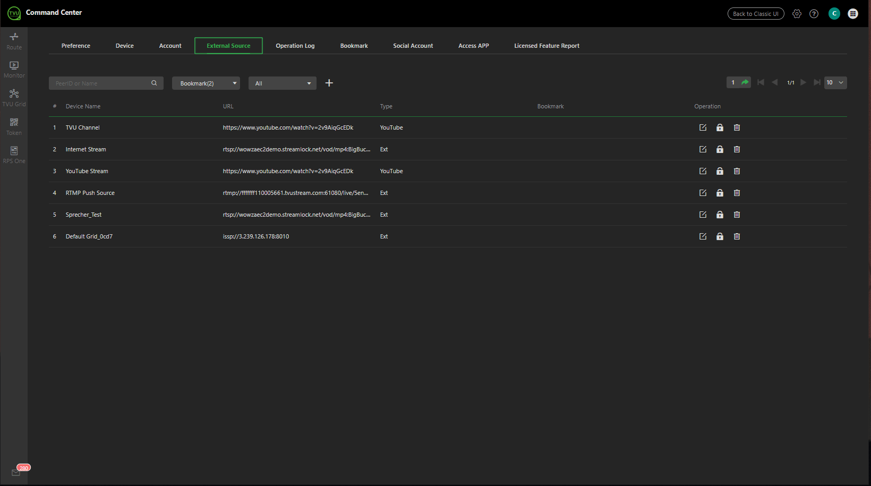Screen dimensions: 871x486
Task: Delete the TVU Channel source
Action: [x=737, y=127]
